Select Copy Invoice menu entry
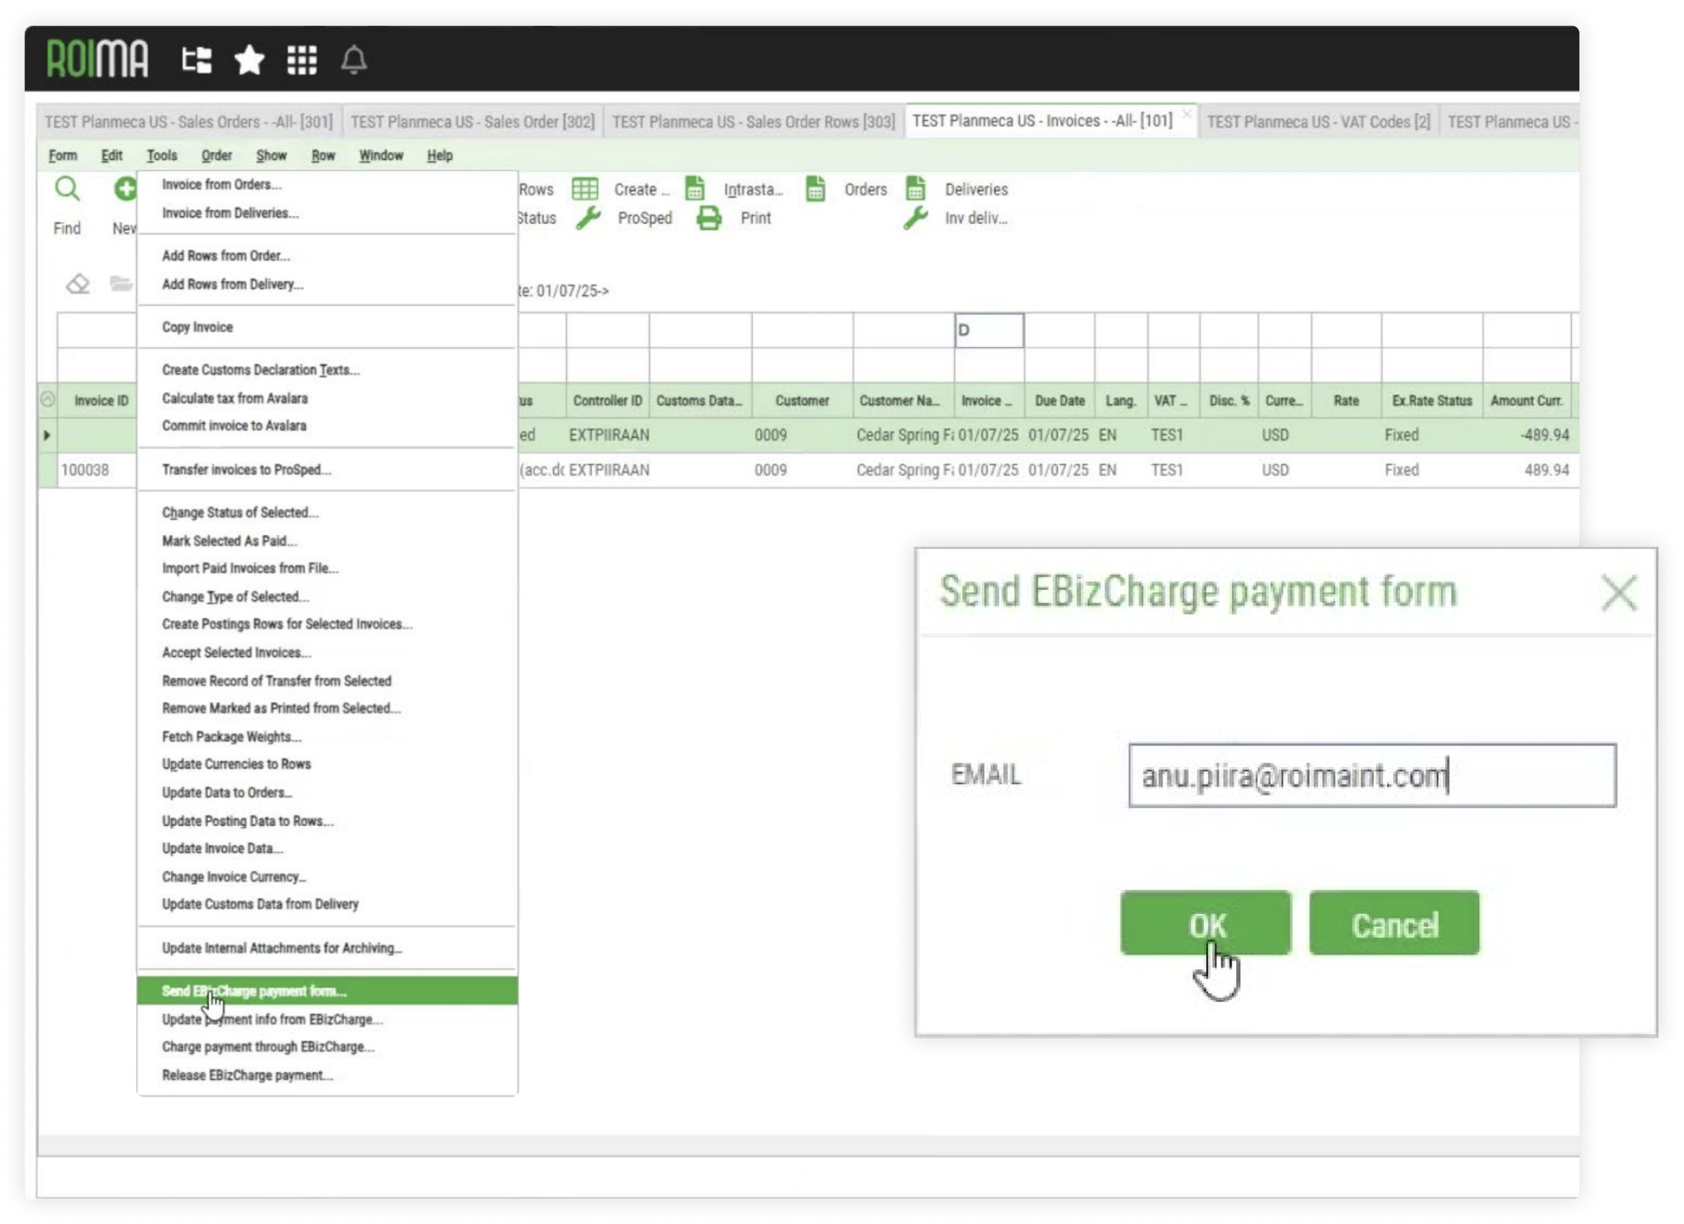 tap(327, 327)
